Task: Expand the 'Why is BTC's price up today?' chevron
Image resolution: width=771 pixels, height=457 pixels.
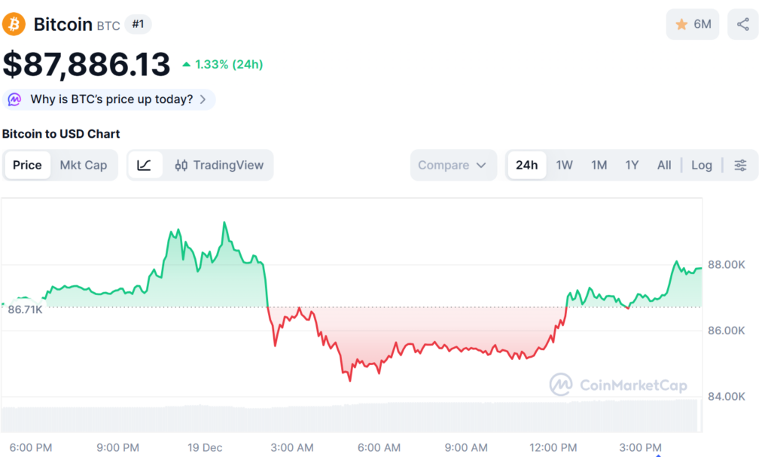Action: click(x=203, y=99)
